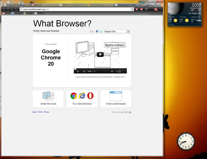Click the computer gear Under the hood icon
207x159 pixels.
click(x=48, y=96)
